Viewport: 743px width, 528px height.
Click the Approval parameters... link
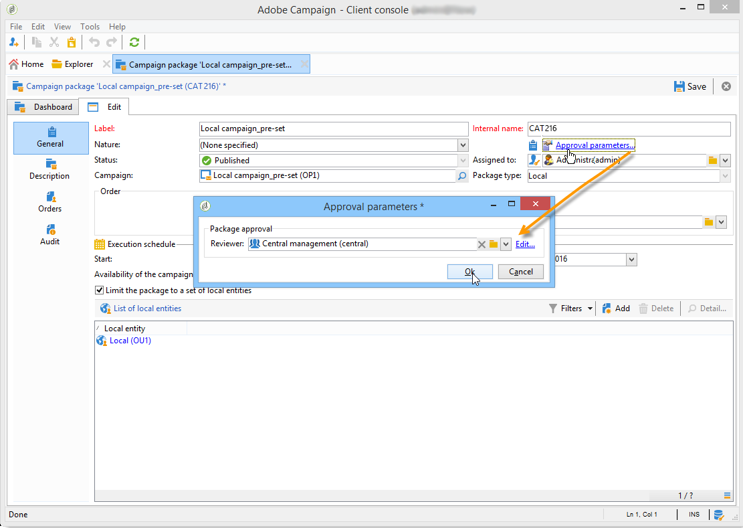coord(595,145)
